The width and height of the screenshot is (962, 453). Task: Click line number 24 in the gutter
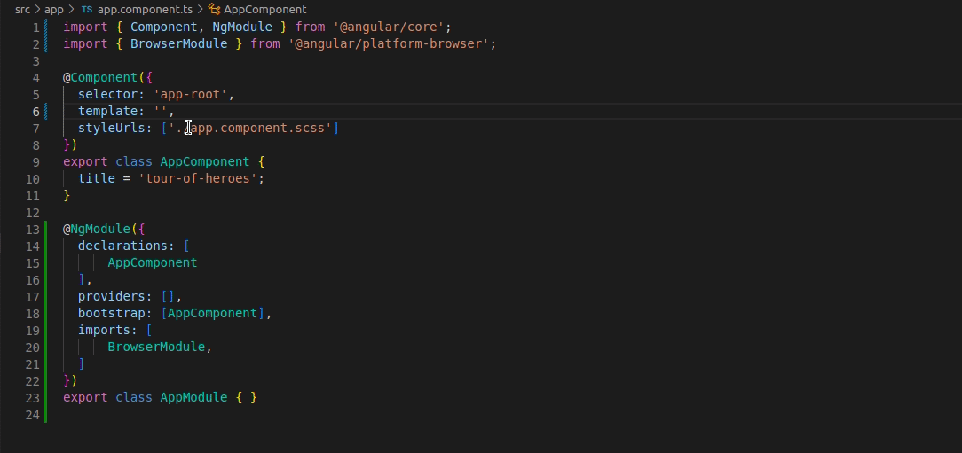33,415
